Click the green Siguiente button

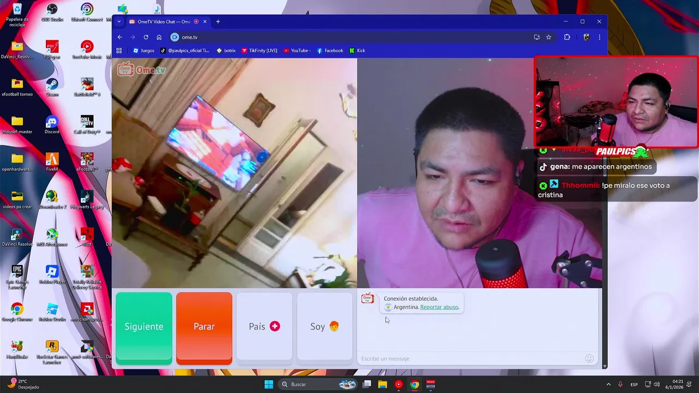(144, 328)
